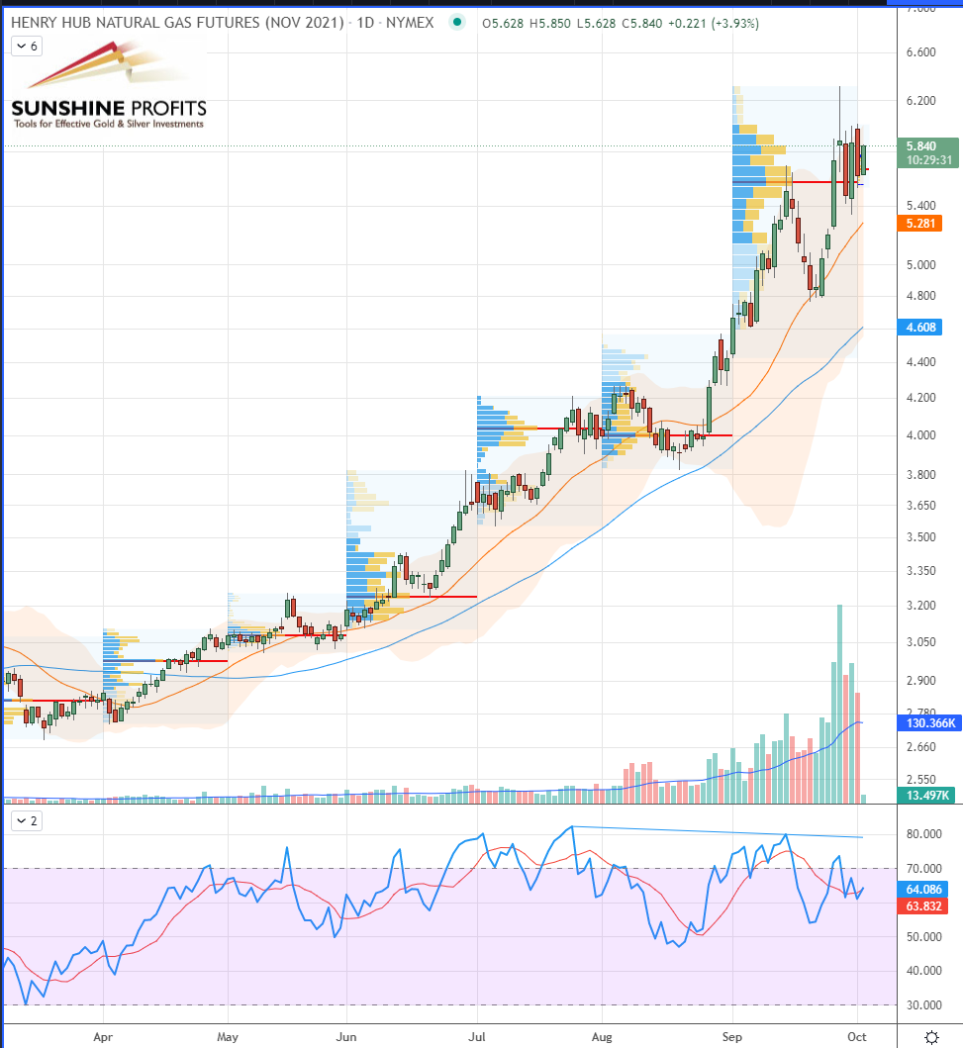This screenshot has width=963, height=1048.
Task: Click the change value +0.221 (+3.93%)
Action: pyautogui.click(x=714, y=24)
